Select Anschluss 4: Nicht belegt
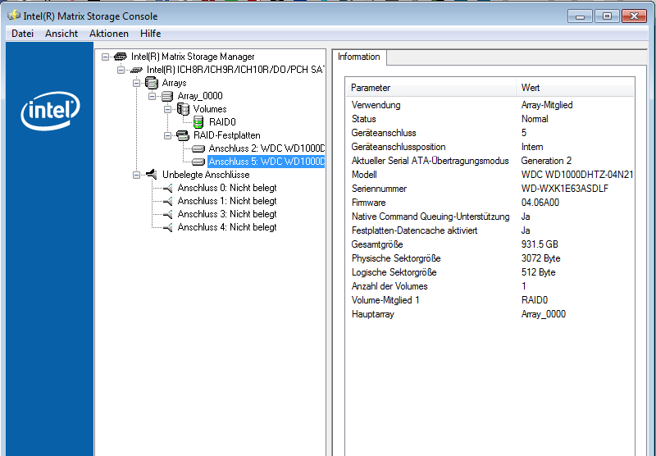This screenshot has width=656, height=456. [x=227, y=227]
